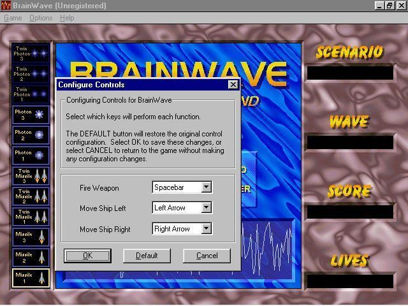This screenshot has height=306, width=408.
Task: Open the Options menu
Action: click(x=41, y=18)
